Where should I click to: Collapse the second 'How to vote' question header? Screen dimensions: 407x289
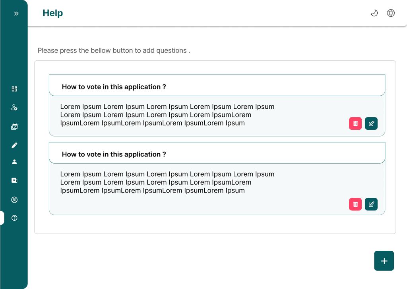coord(217,153)
